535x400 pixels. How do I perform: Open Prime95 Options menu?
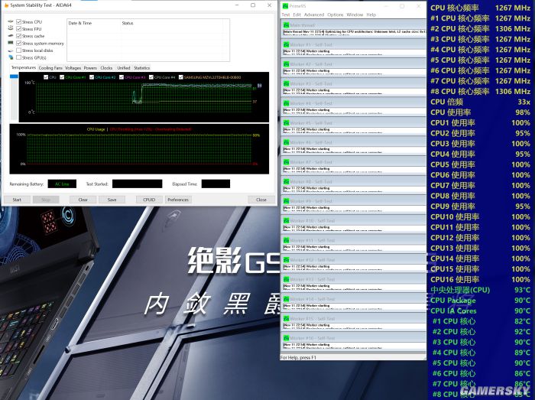click(x=335, y=15)
